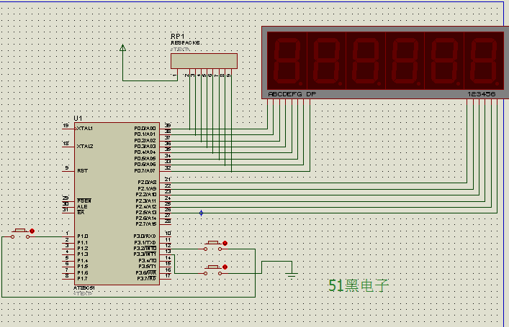Select the AT89C51 microcontroller chip body
This screenshot has width=509, height=327.
point(117,203)
